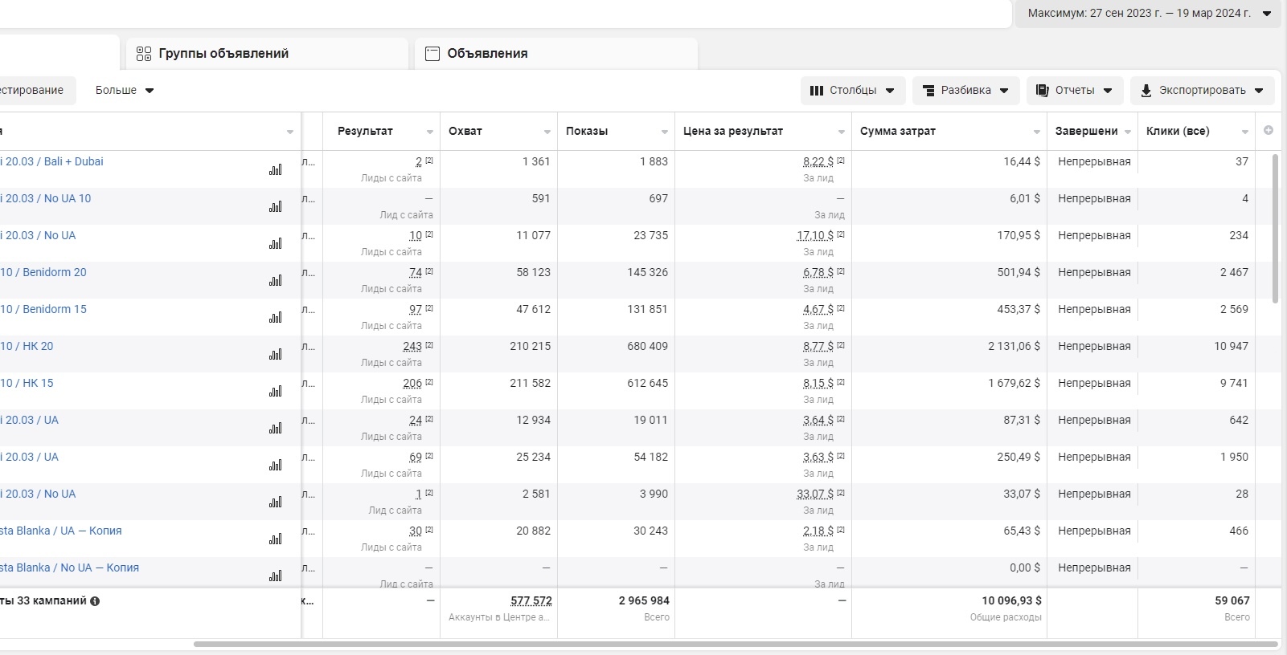Open the Столбцы columns dropdown
The height and width of the screenshot is (655, 1287).
point(853,91)
